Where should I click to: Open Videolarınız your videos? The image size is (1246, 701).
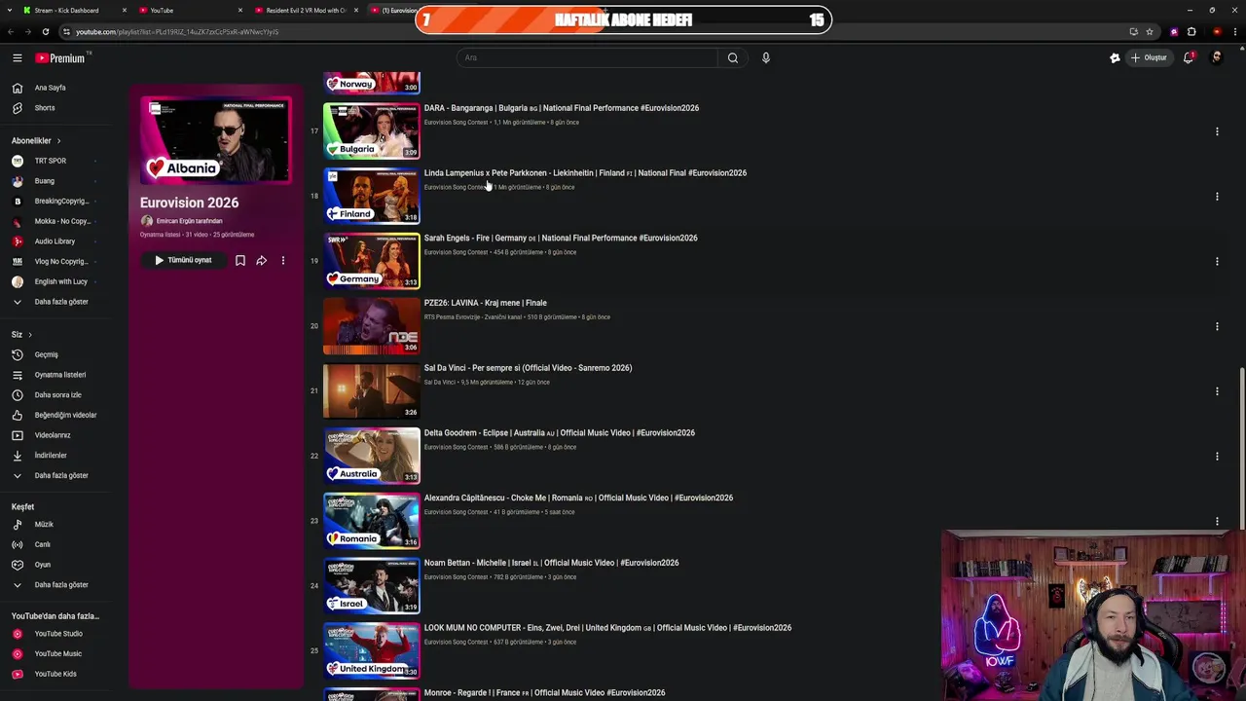click(53, 435)
